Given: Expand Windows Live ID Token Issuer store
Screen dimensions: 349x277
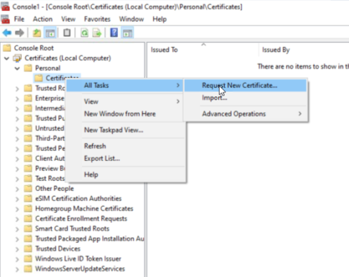Looking at the screenshot, I should coord(17,259).
